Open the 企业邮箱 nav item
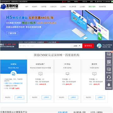This screenshot has width=113, height=113. click(x=63, y=7)
